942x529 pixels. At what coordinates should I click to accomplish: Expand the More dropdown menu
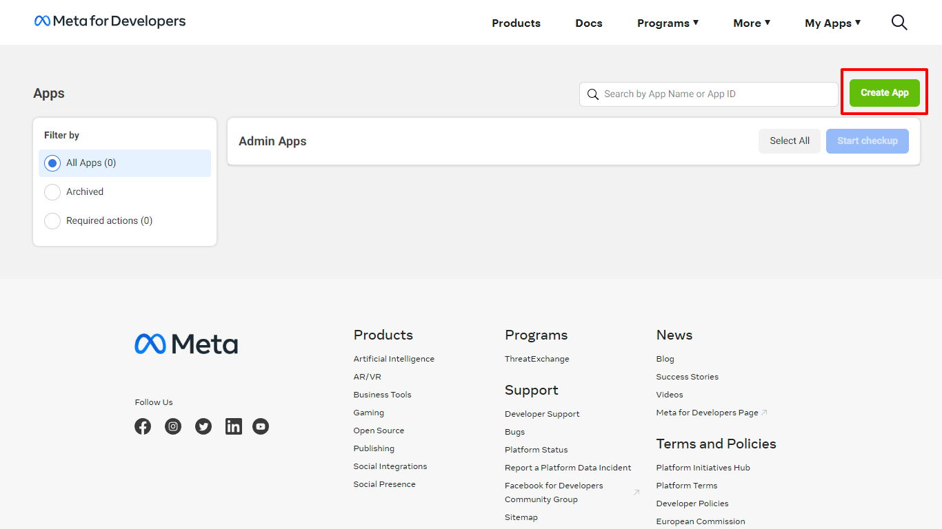[752, 23]
